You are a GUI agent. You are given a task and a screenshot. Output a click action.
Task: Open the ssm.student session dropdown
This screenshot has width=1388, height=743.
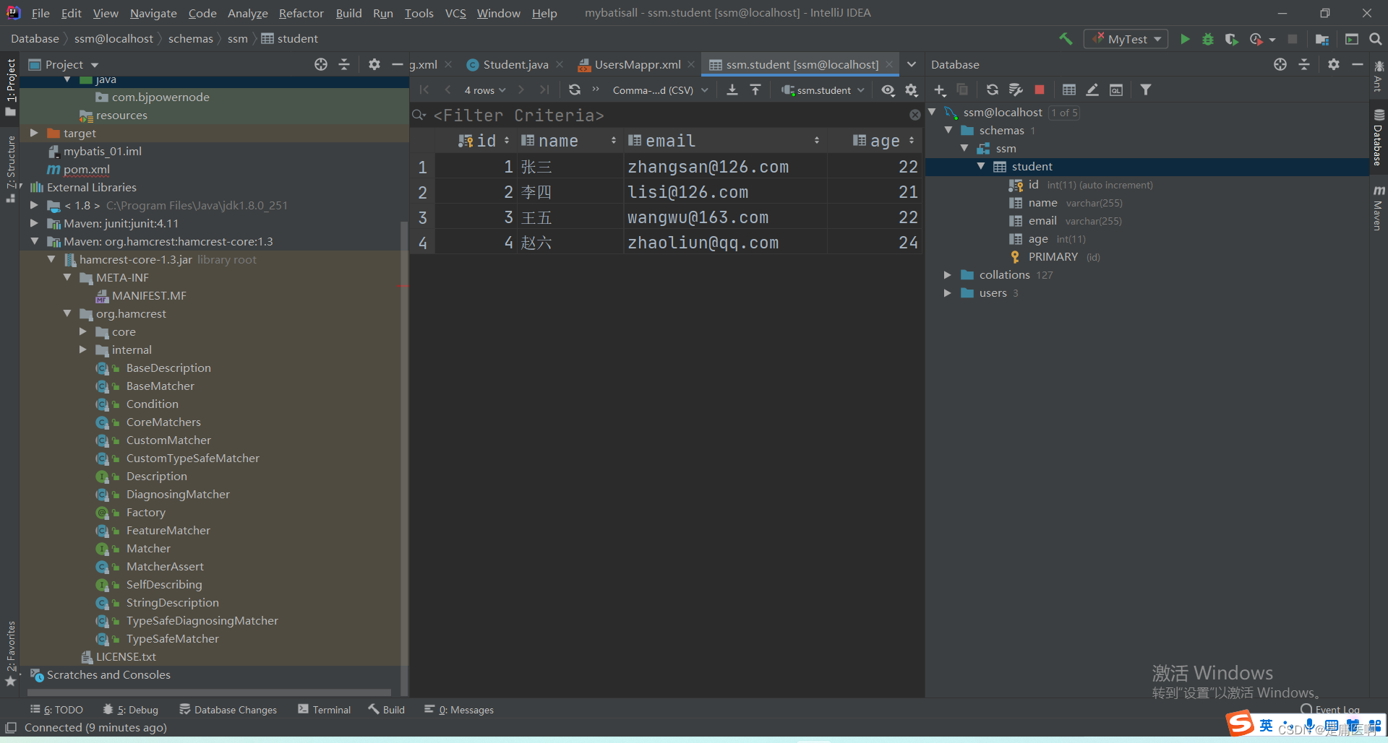[823, 90]
